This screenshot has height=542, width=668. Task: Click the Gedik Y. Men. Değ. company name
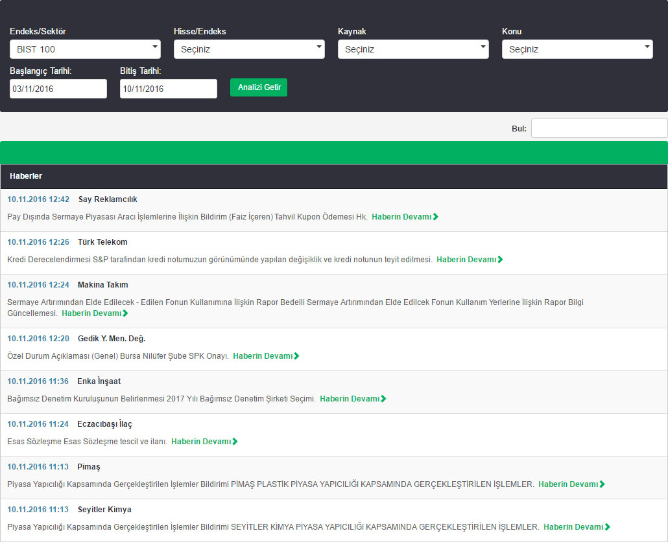pyautogui.click(x=112, y=339)
